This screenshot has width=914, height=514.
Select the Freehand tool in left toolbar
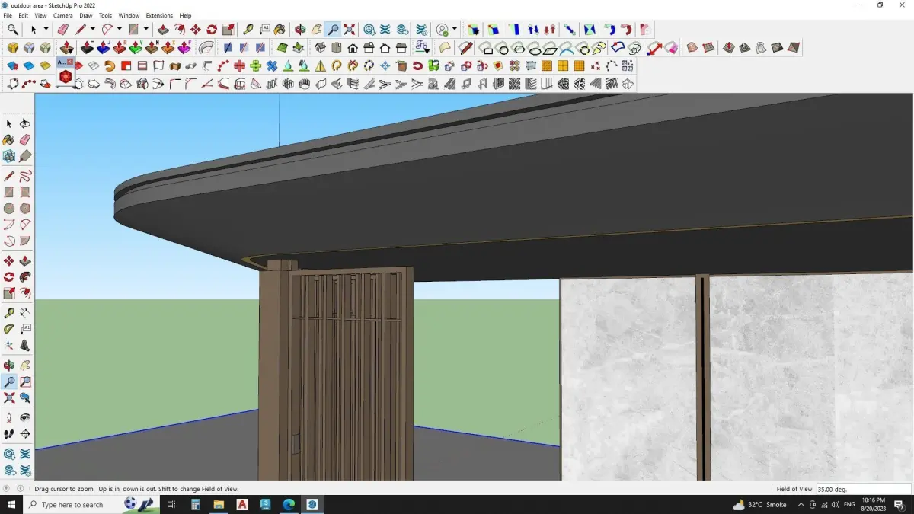[x=25, y=177]
